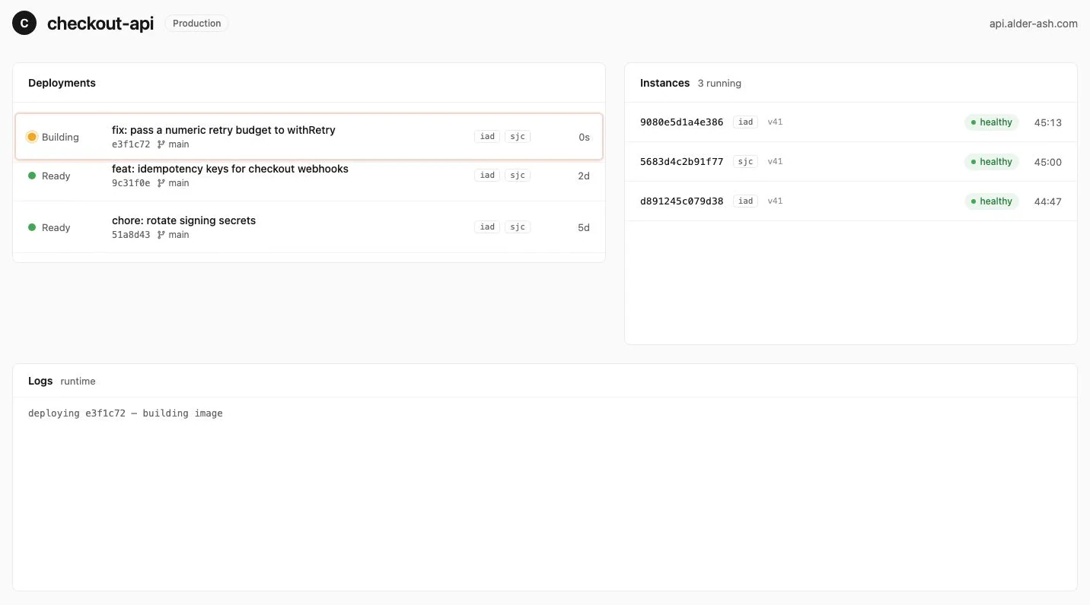
Task: Click branch icon next to 9c31f0e
Action: [161, 183]
